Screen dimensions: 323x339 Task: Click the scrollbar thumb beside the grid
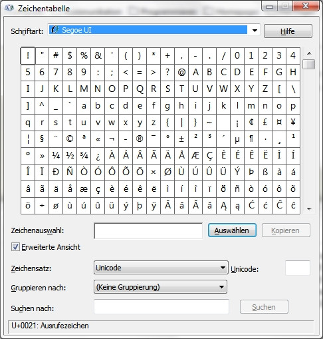[309, 65]
